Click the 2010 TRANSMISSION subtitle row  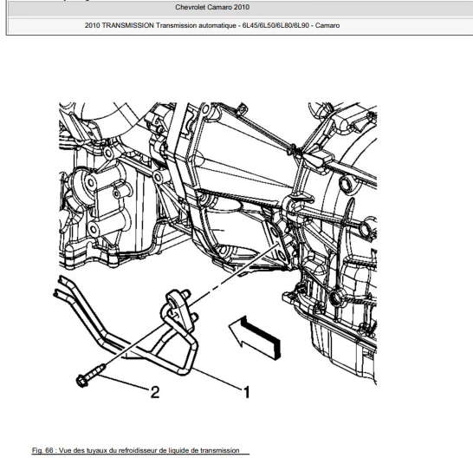(239, 25)
